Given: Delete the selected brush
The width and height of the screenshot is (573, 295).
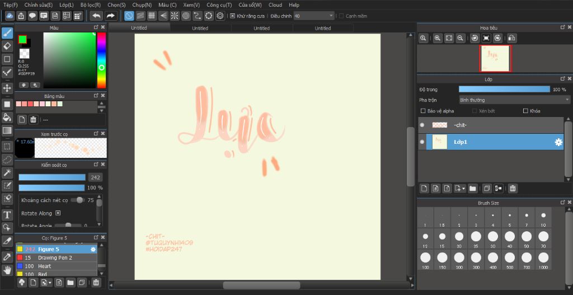Looking at the screenshot, I should click(x=96, y=282).
